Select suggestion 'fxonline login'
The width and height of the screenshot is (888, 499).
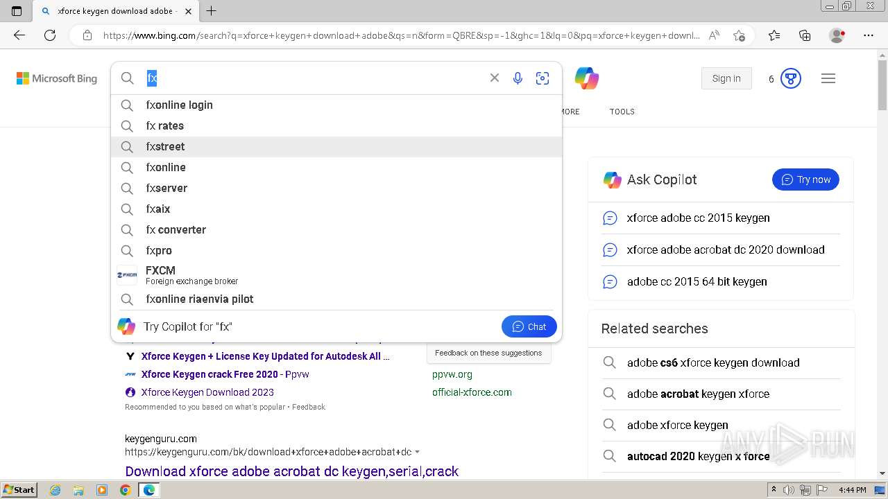pyautogui.click(x=336, y=105)
